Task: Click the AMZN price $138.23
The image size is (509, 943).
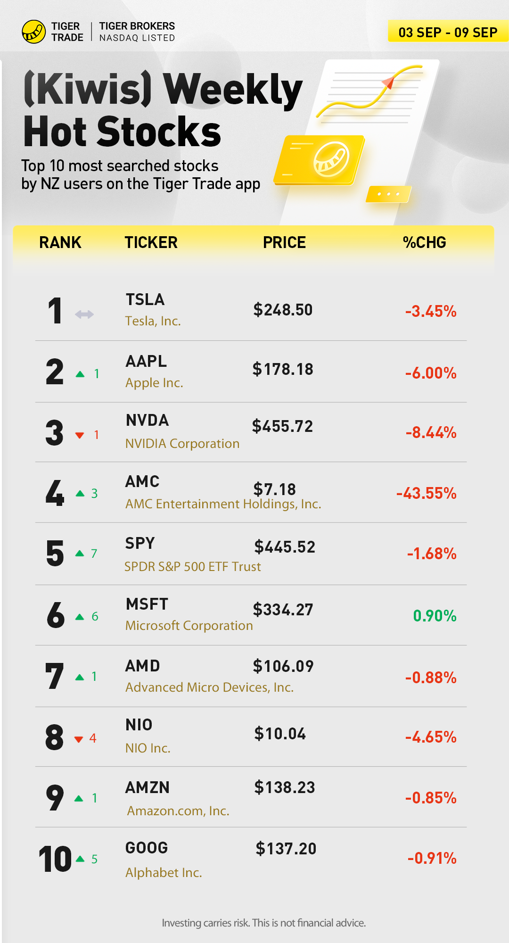Action: (284, 787)
